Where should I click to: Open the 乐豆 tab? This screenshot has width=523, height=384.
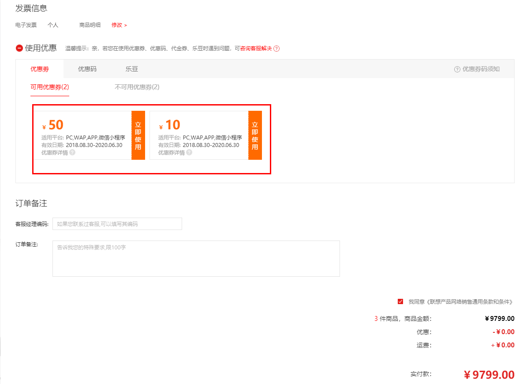(132, 69)
